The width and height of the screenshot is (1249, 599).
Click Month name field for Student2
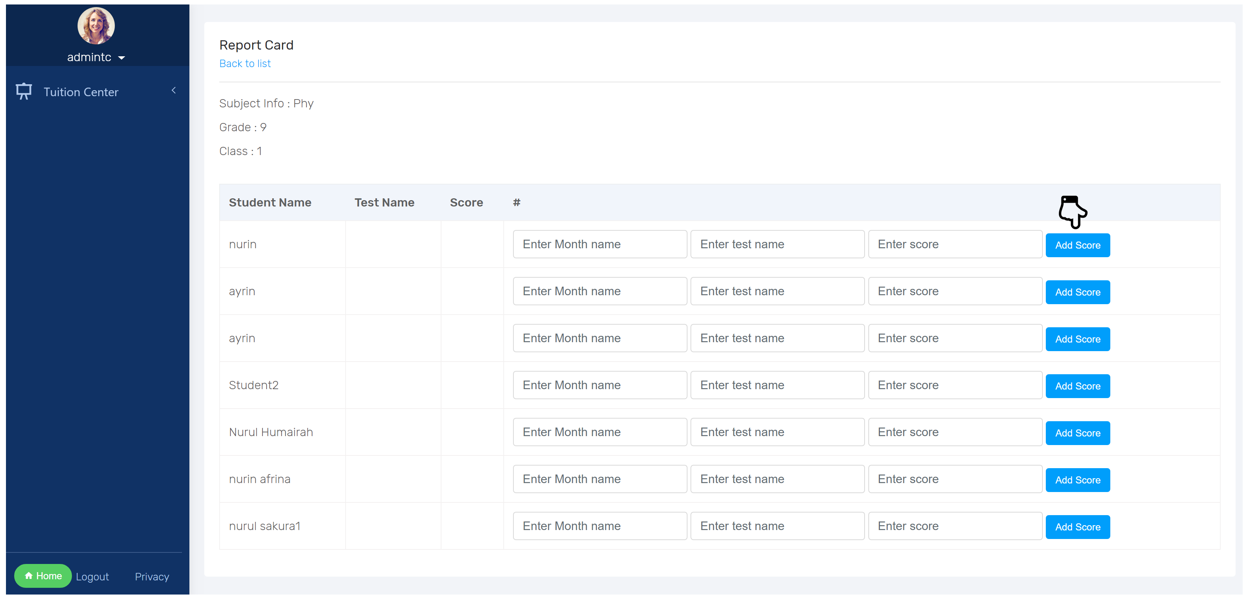[x=600, y=385]
